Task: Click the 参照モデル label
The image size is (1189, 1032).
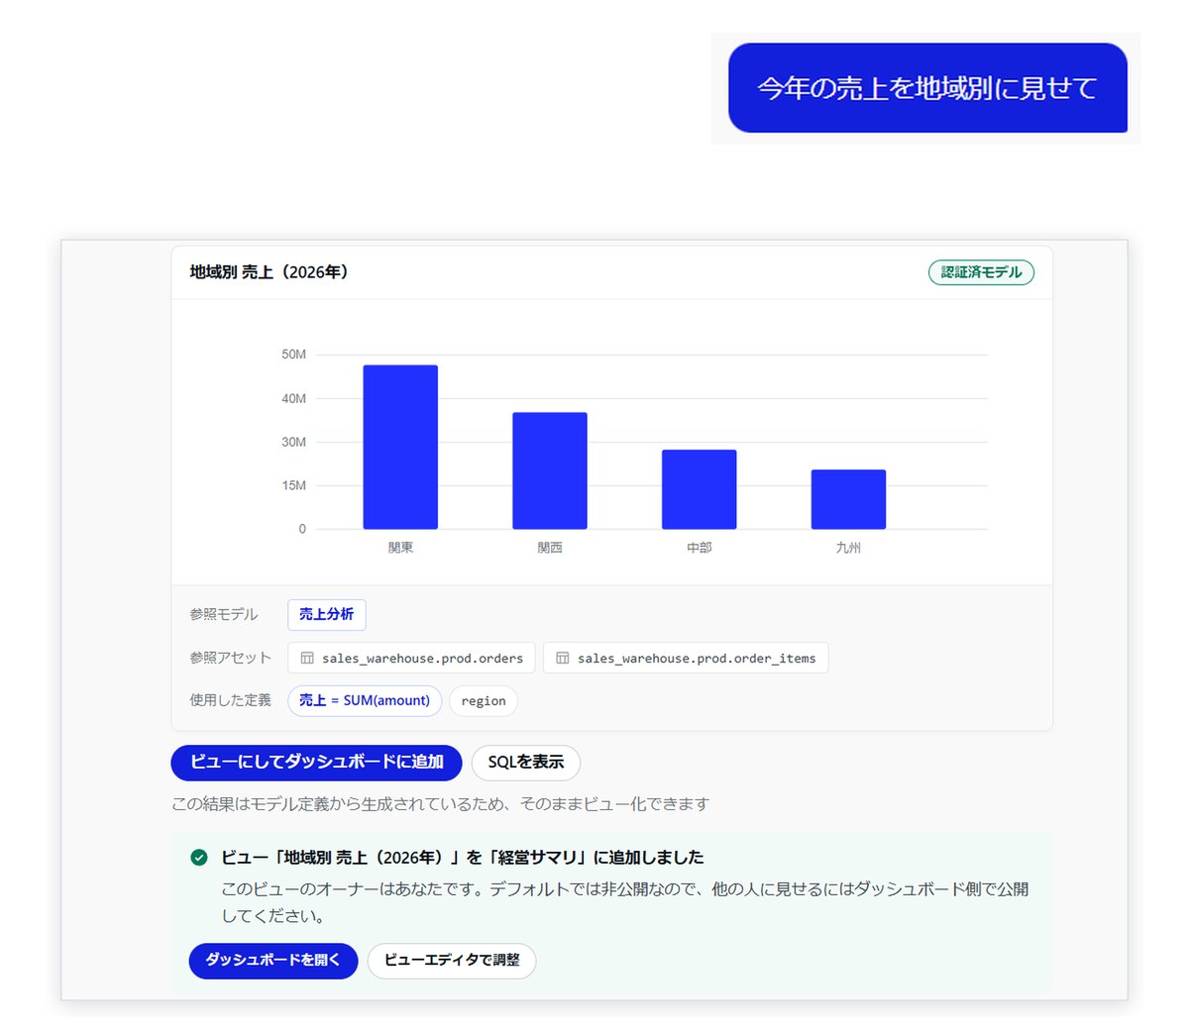Action: (224, 615)
